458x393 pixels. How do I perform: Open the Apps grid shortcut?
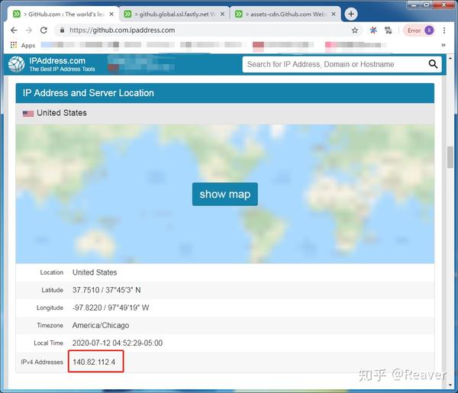click(x=22, y=45)
